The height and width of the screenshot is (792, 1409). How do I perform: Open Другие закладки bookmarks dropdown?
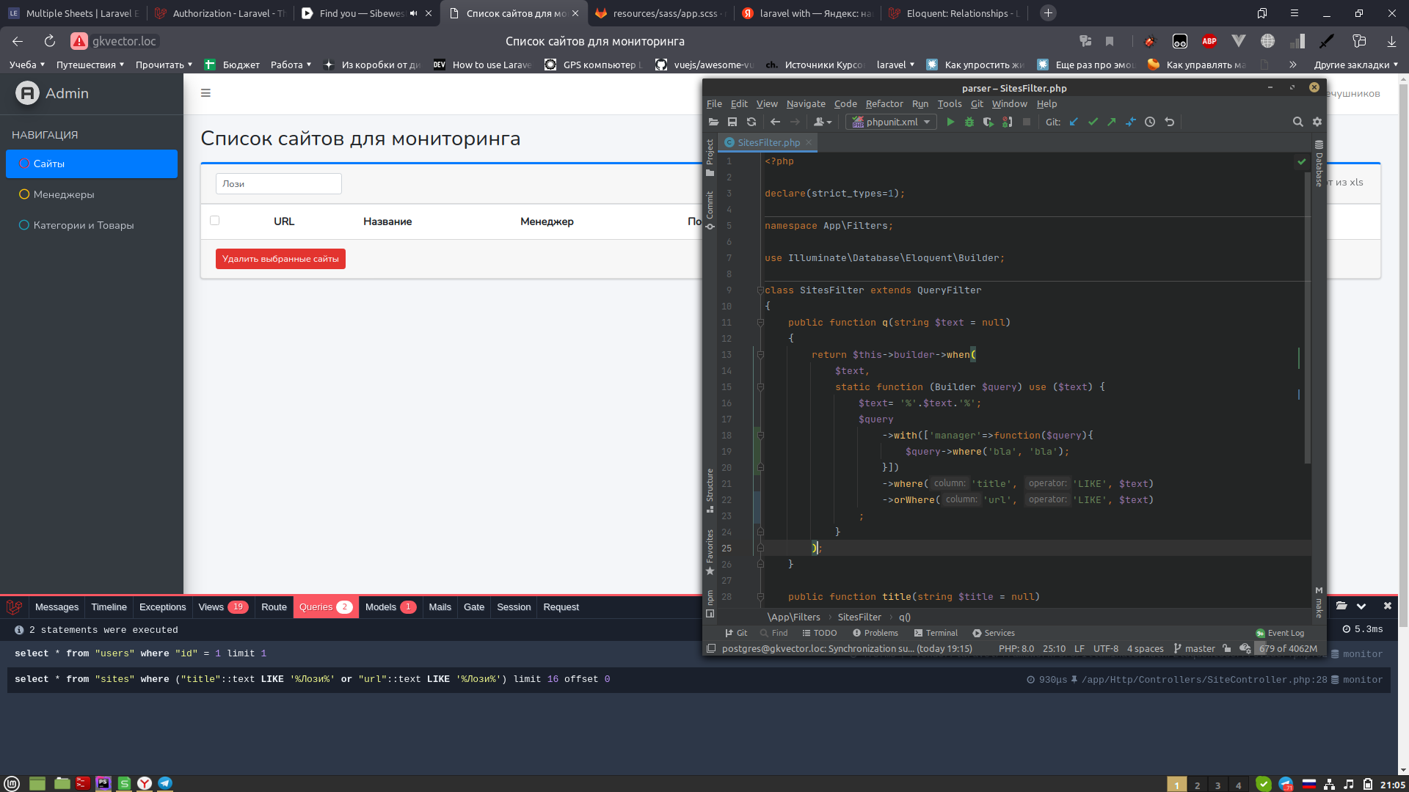click(x=1356, y=65)
